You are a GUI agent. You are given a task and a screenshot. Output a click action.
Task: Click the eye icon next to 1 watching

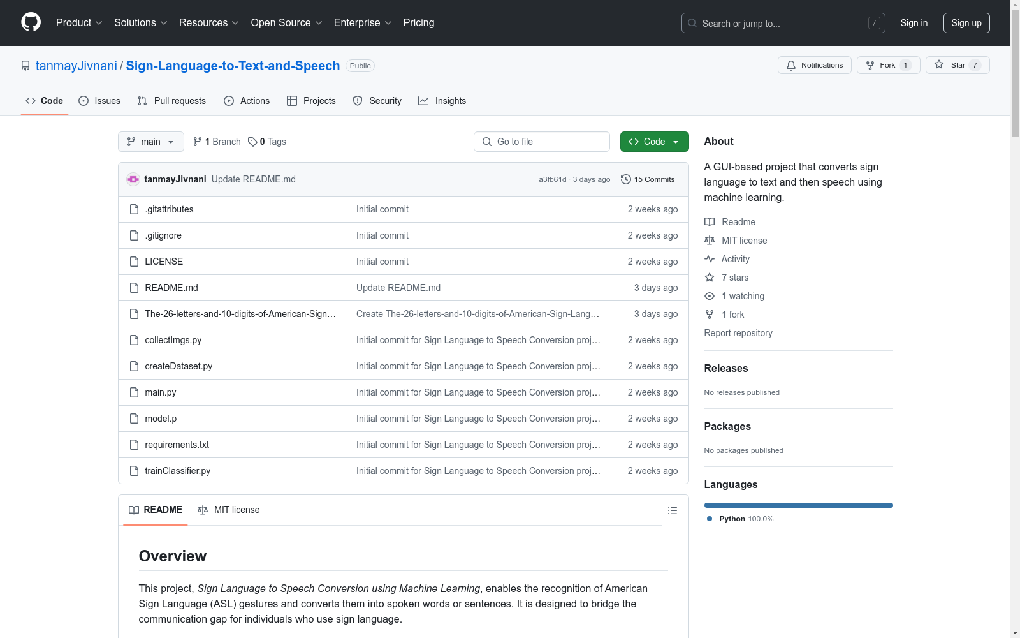click(x=710, y=296)
